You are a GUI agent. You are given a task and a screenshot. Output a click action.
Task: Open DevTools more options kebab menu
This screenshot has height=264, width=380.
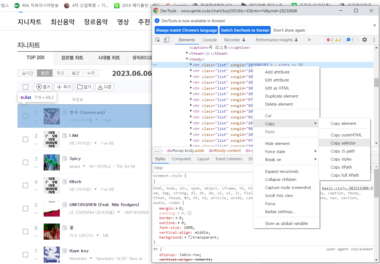click(374, 40)
